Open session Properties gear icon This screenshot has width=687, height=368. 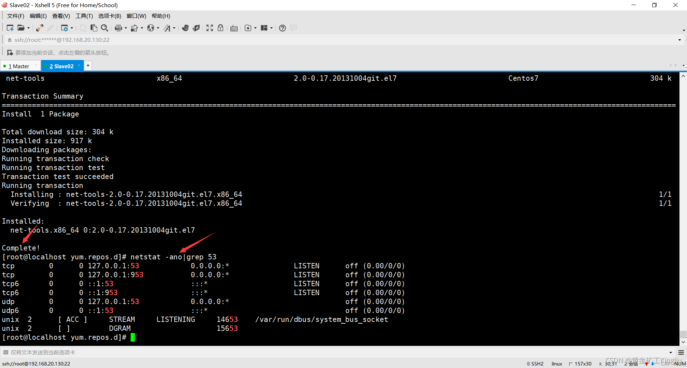tap(65, 28)
